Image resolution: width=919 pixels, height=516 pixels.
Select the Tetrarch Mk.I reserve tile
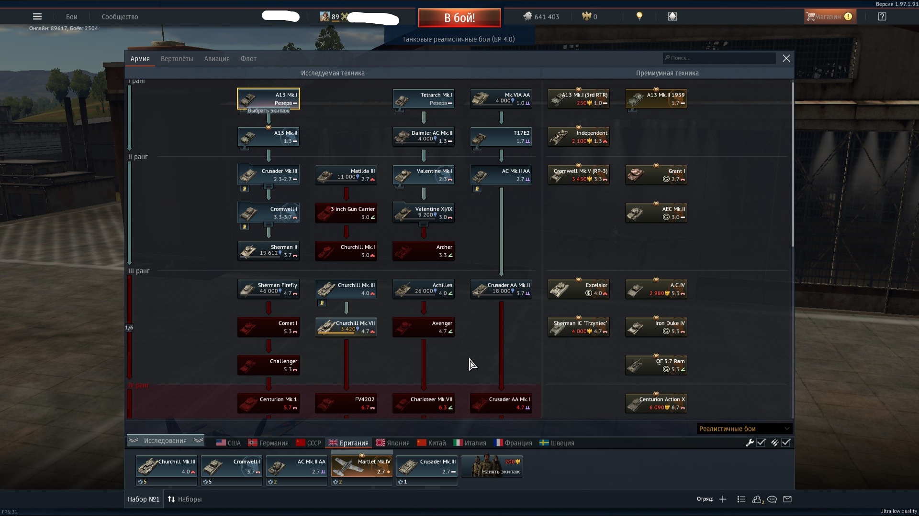click(424, 99)
